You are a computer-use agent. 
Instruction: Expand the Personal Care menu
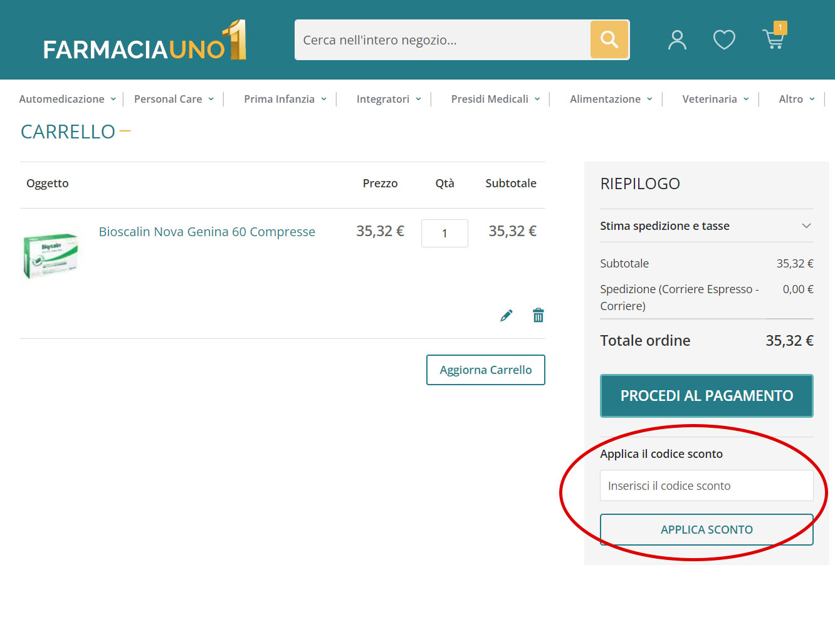click(174, 99)
